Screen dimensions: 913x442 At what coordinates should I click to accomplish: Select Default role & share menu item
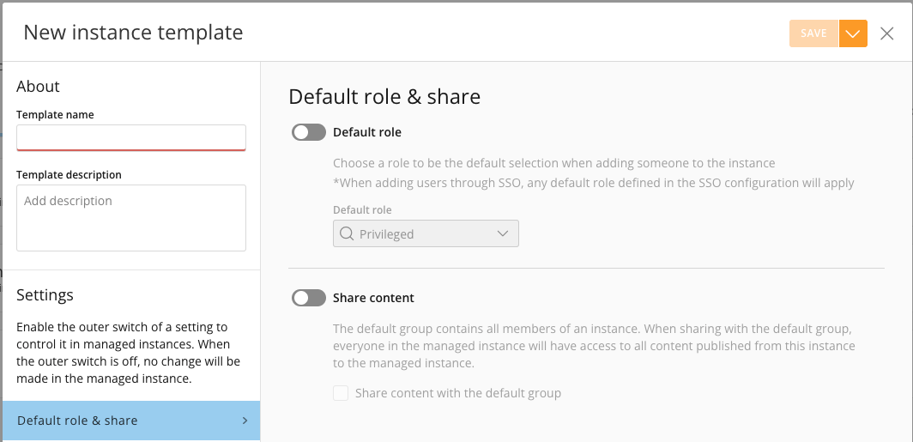coord(131,421)
